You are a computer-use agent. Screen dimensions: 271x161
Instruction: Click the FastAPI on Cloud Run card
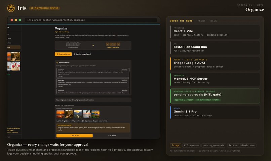pyautogui.click(x=215, y=48)
